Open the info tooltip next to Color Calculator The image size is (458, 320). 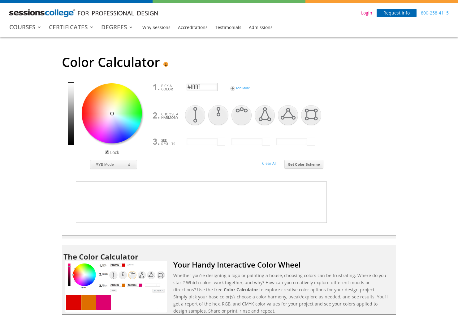pos(166,64)
